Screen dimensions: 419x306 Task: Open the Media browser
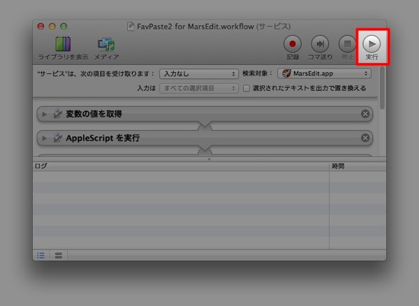tap(106, 48)
